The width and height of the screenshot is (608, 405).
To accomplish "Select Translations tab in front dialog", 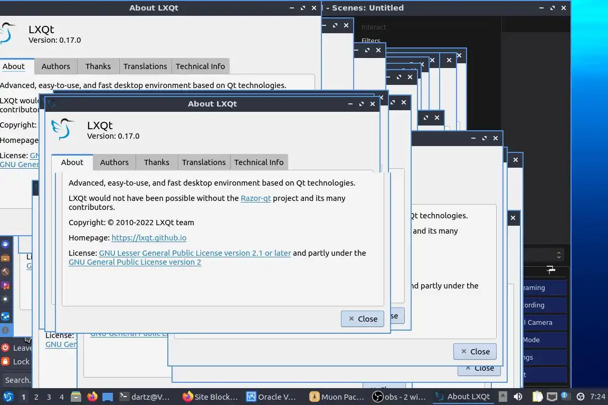I will click(x=204, y=162).
